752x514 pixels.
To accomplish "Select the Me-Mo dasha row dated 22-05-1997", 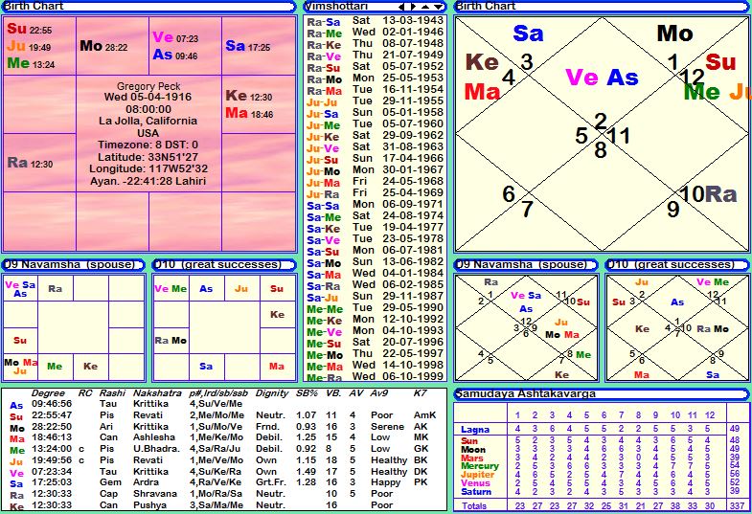I will pos(375,354).
